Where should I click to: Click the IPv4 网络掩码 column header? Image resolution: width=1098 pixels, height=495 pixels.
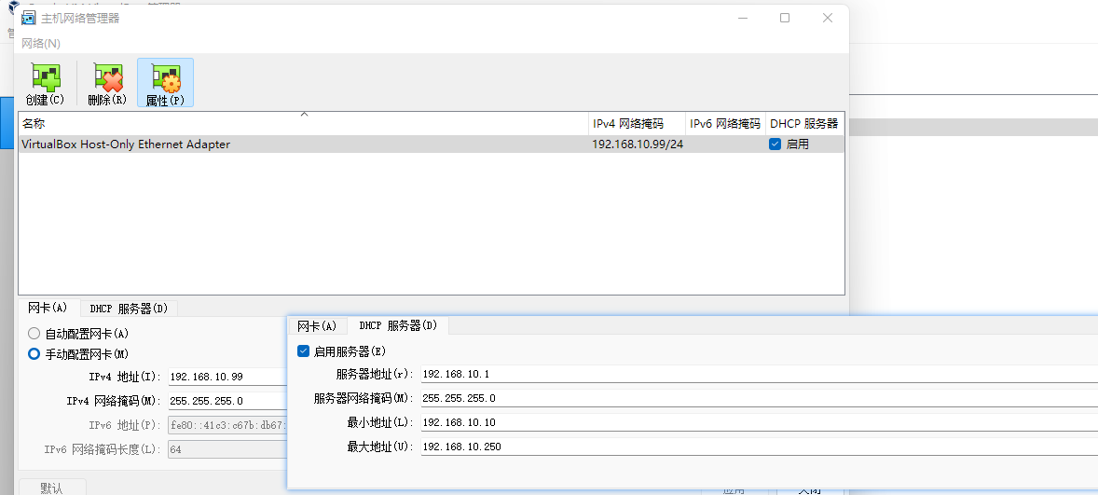(638, 124)
